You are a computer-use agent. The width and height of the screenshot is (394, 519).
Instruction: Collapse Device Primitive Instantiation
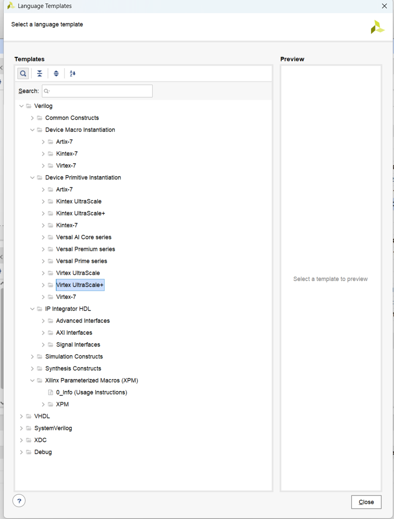pos(32,177)
